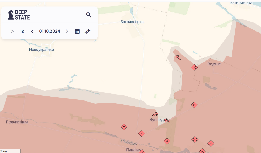Click the 01.10.2024 date field
Image resolution: width=261 pixels, height=153 pixels.
pyautogui.click(x=49, y=31)
